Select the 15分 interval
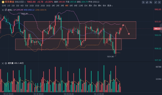The image size is (162, 95). 37,6
